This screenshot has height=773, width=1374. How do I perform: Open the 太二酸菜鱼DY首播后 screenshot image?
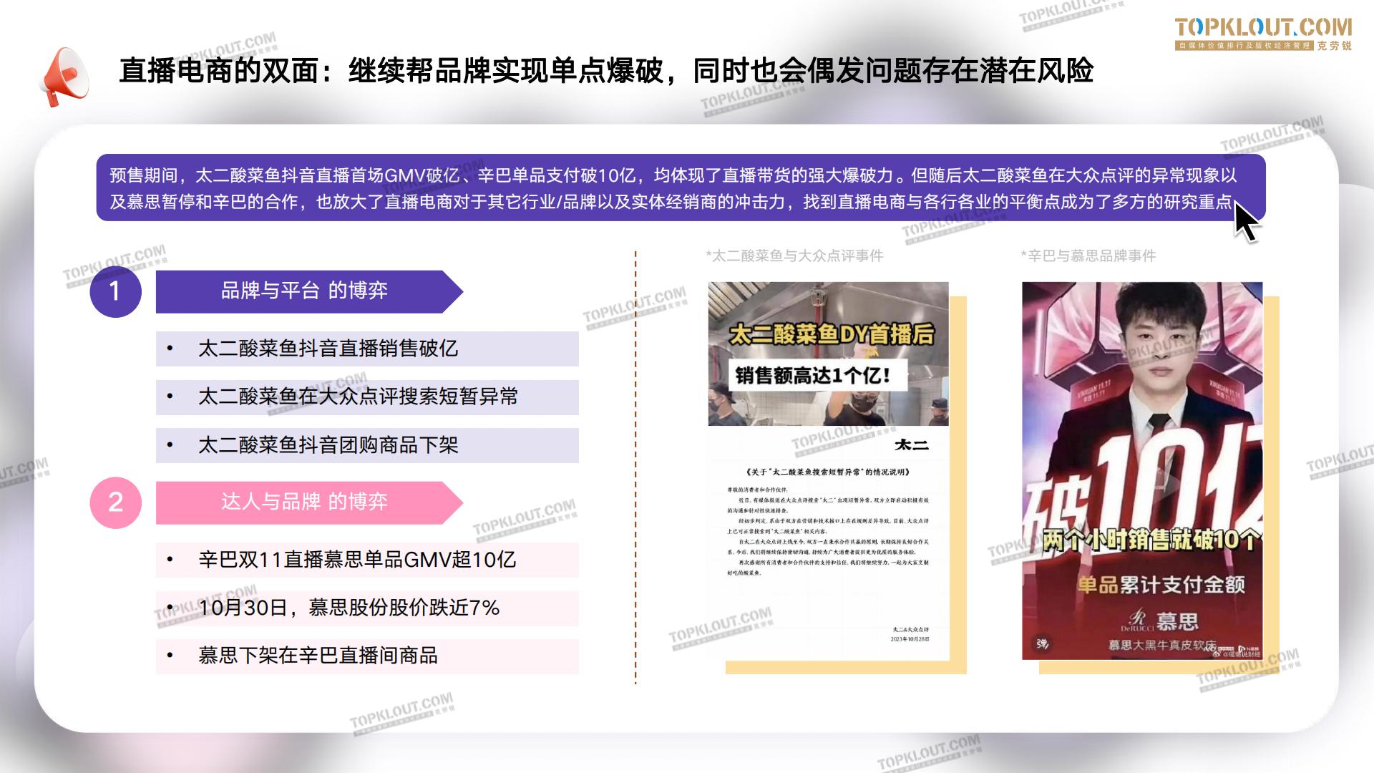828,354
